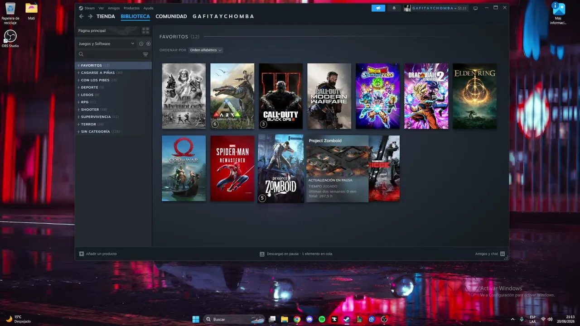580x326 pixels.
Task: Open the collections grid view icon
Action: [x=145, y=31]
